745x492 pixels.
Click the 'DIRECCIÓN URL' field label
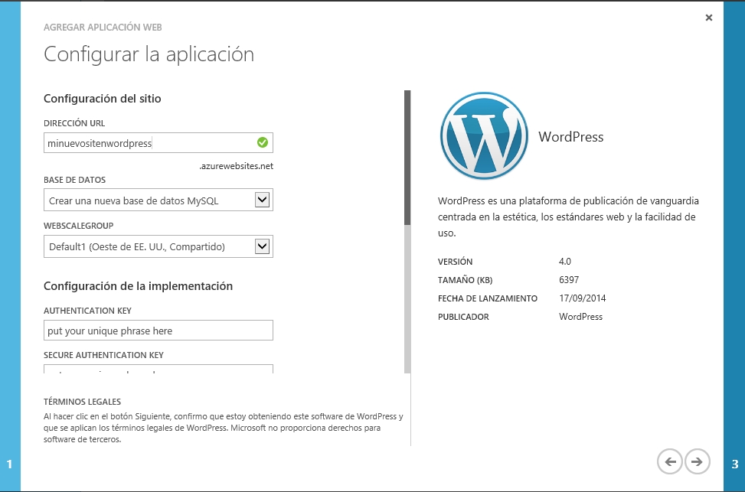click(x=74, y=123)
